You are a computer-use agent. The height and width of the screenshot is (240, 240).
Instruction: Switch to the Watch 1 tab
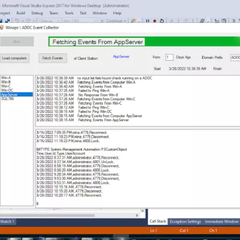(x=7, y=221)
